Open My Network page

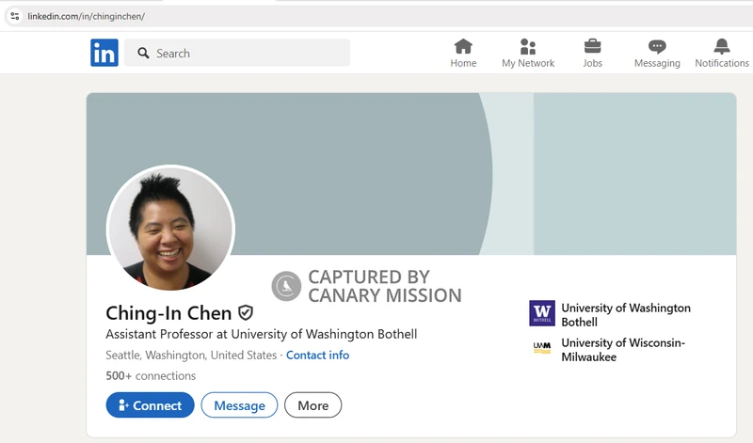[528, 54]
